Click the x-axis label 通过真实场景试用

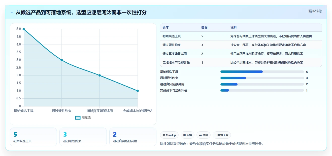(100, 111)
